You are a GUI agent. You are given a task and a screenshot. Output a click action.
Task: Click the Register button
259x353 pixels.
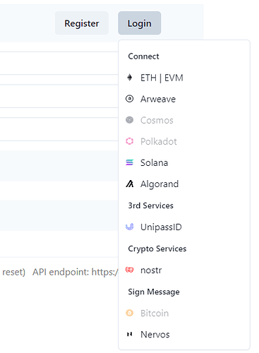[x=82, y=23]
